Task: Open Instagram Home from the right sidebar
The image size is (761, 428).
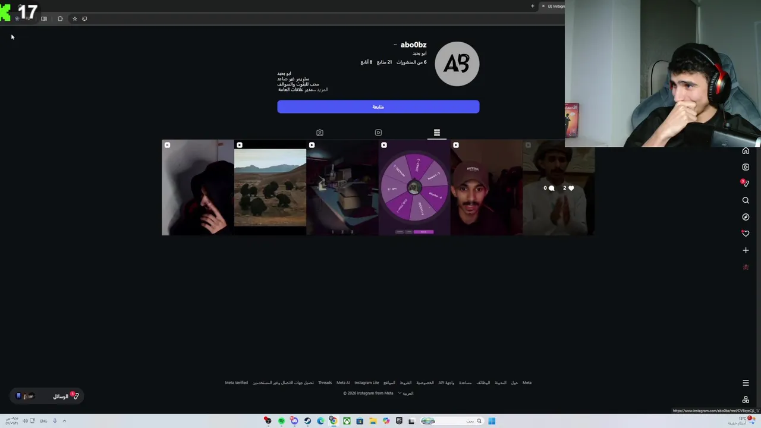Action: coord(746,150)
